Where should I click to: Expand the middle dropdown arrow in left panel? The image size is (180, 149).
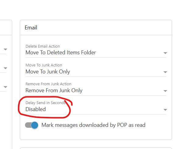coord(5,68)
